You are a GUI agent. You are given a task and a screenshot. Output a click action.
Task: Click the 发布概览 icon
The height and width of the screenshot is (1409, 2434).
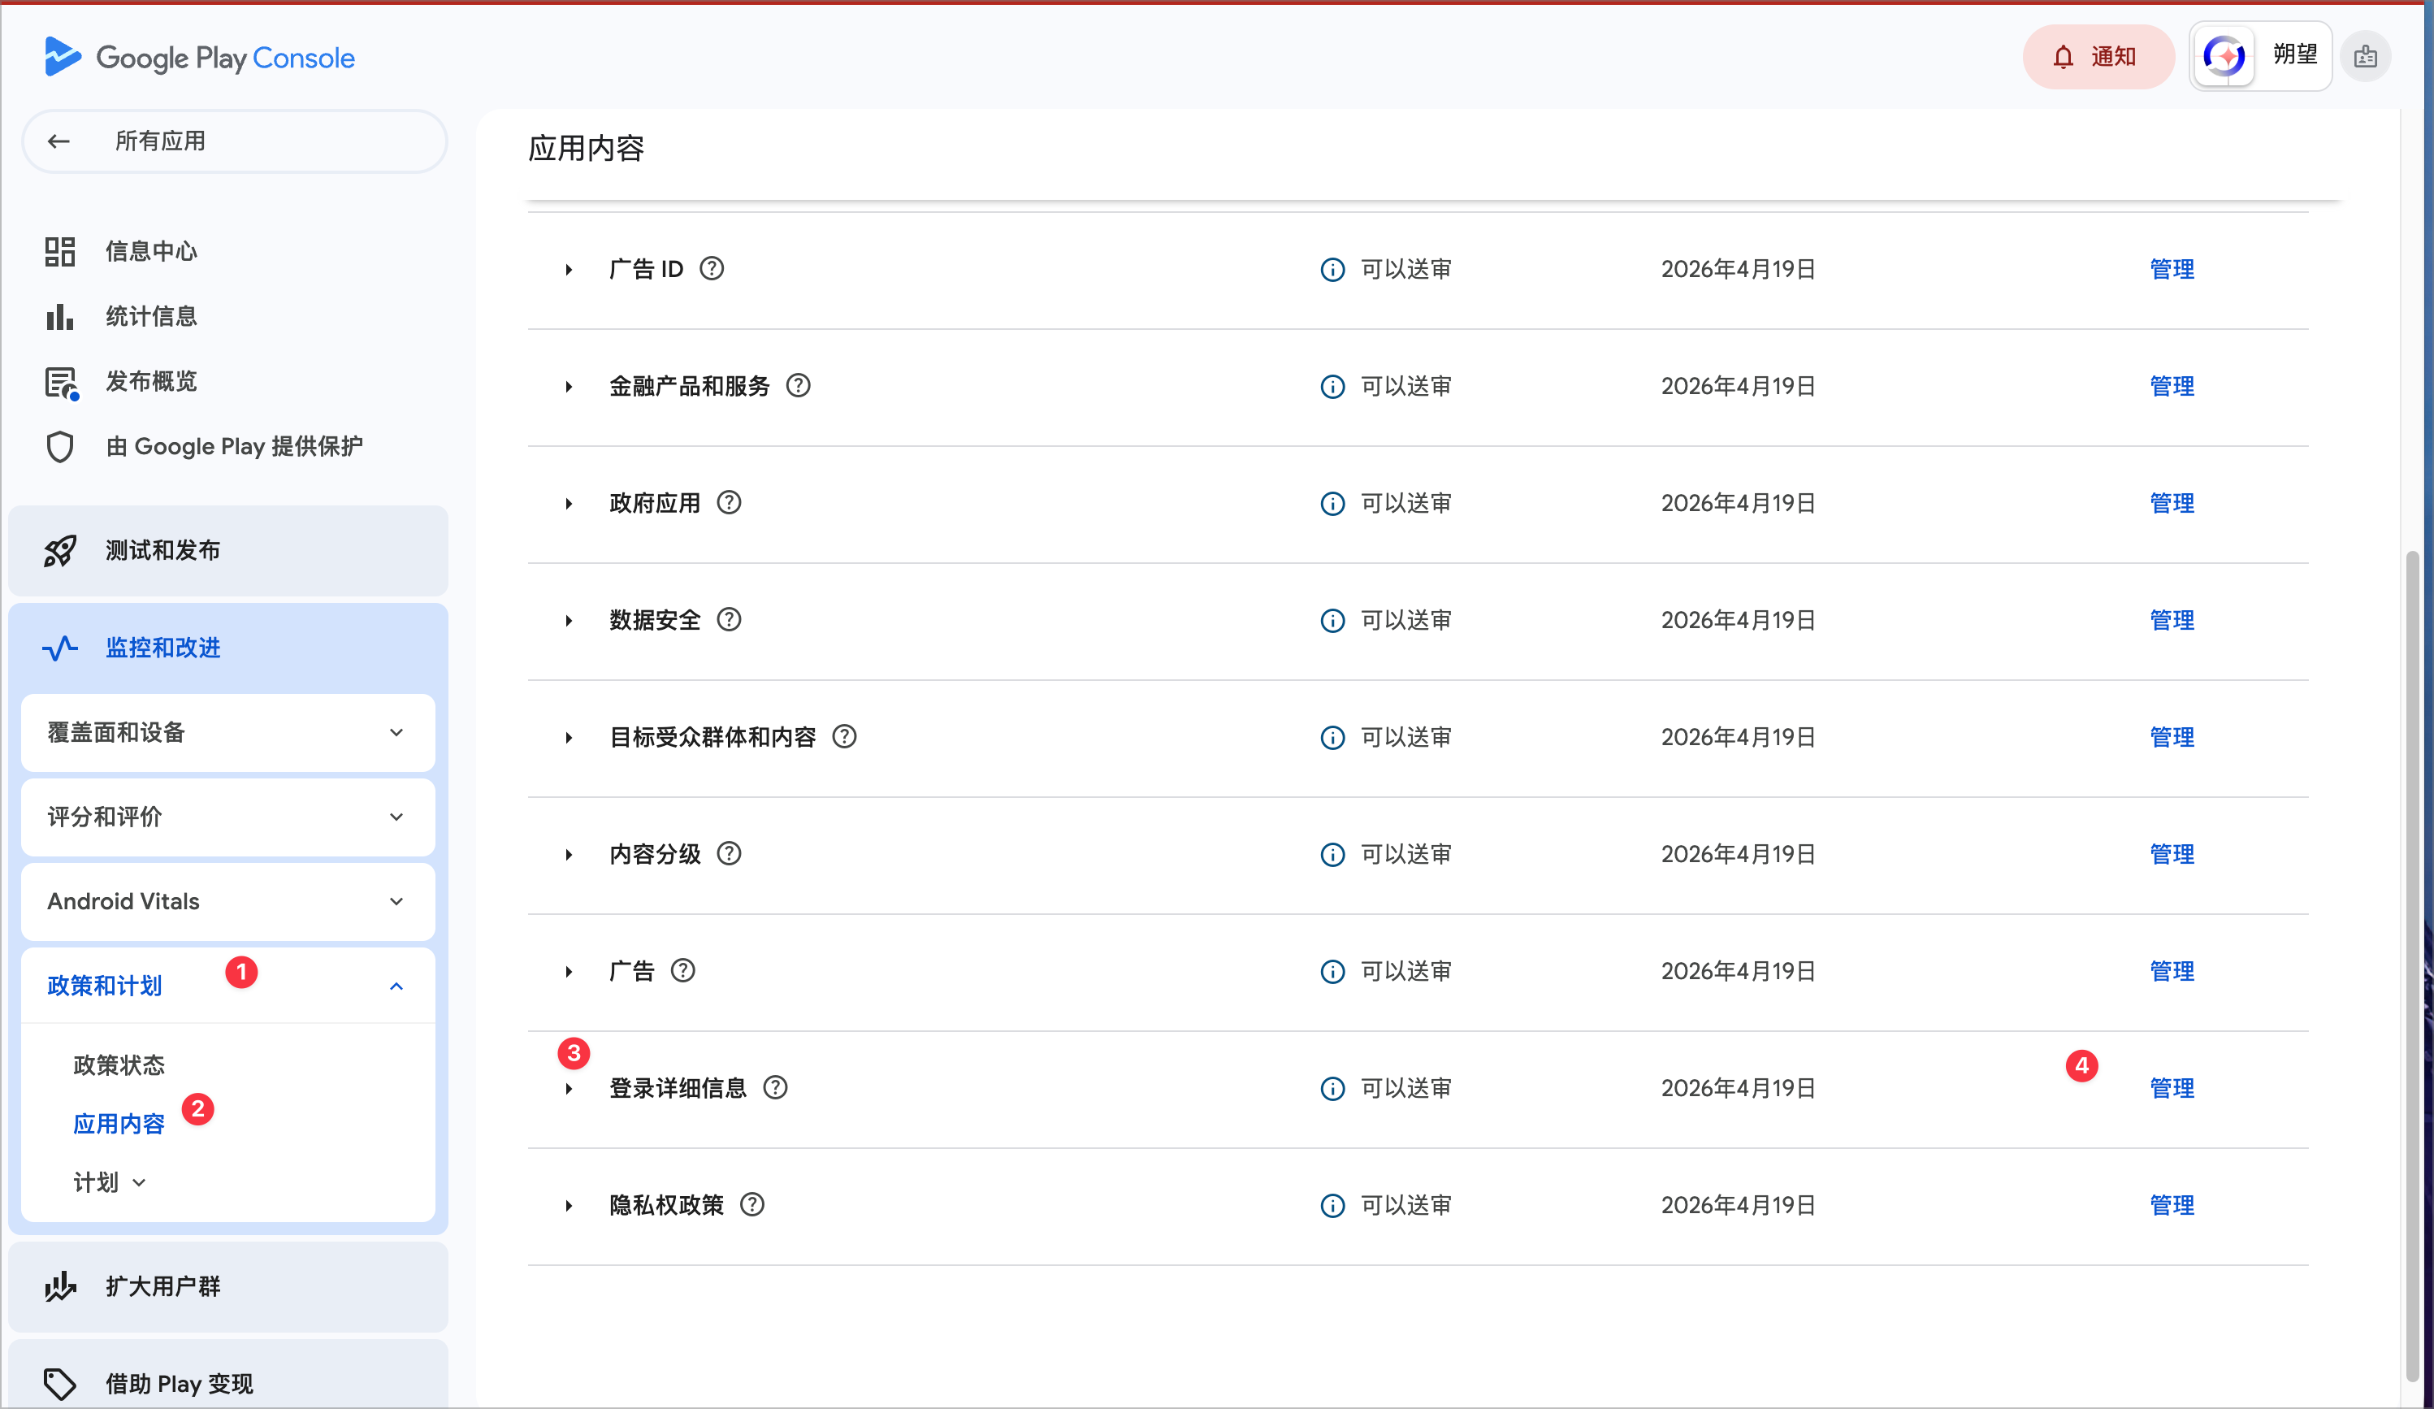coord(61,383)
